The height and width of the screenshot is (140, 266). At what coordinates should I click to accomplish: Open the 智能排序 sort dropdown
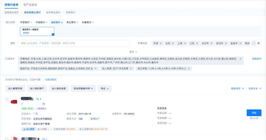pyautogui.click(x=237, y=88)
